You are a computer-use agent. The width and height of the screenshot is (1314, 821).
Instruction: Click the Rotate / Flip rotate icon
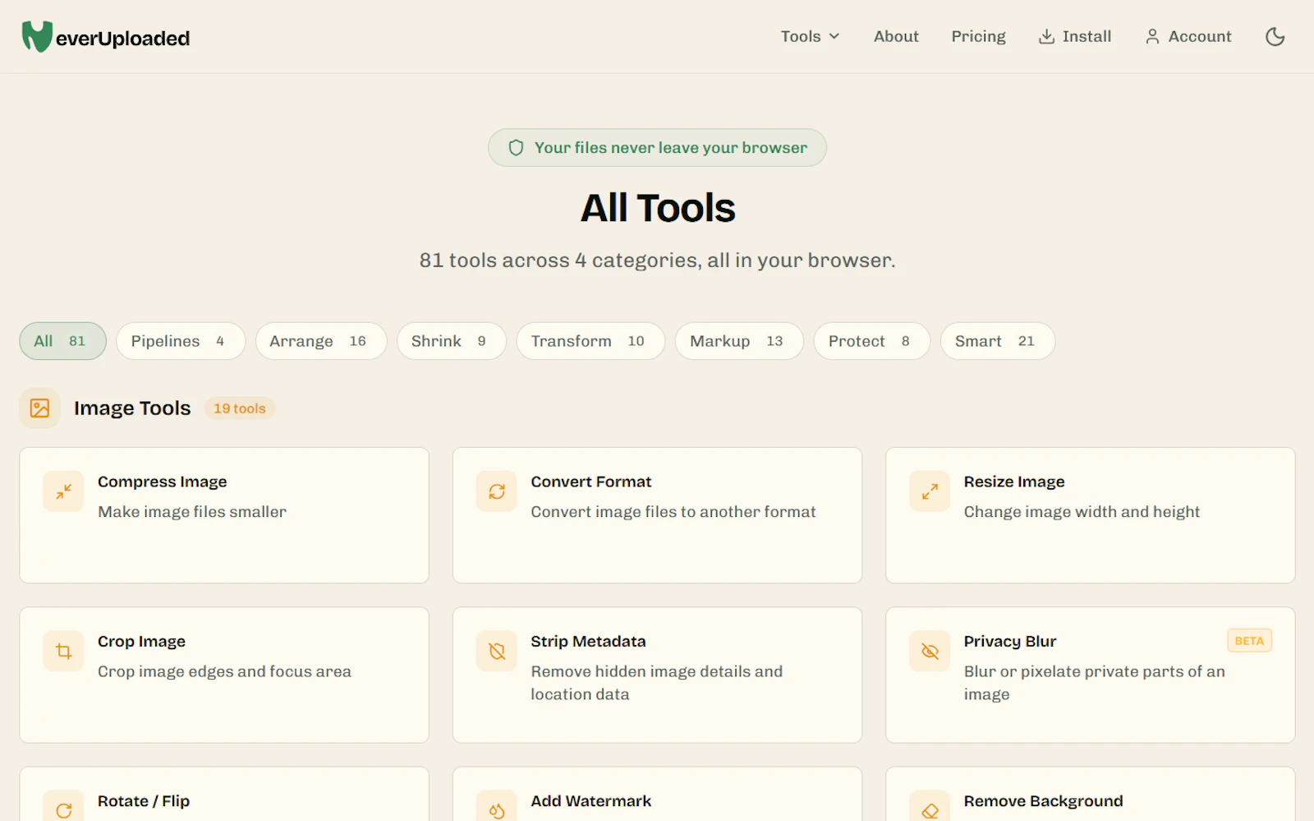click(x=63, y=809)
